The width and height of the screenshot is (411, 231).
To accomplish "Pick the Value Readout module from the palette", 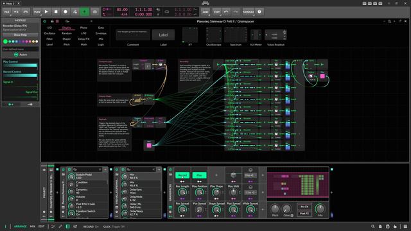I will click(x=275, y=35).
